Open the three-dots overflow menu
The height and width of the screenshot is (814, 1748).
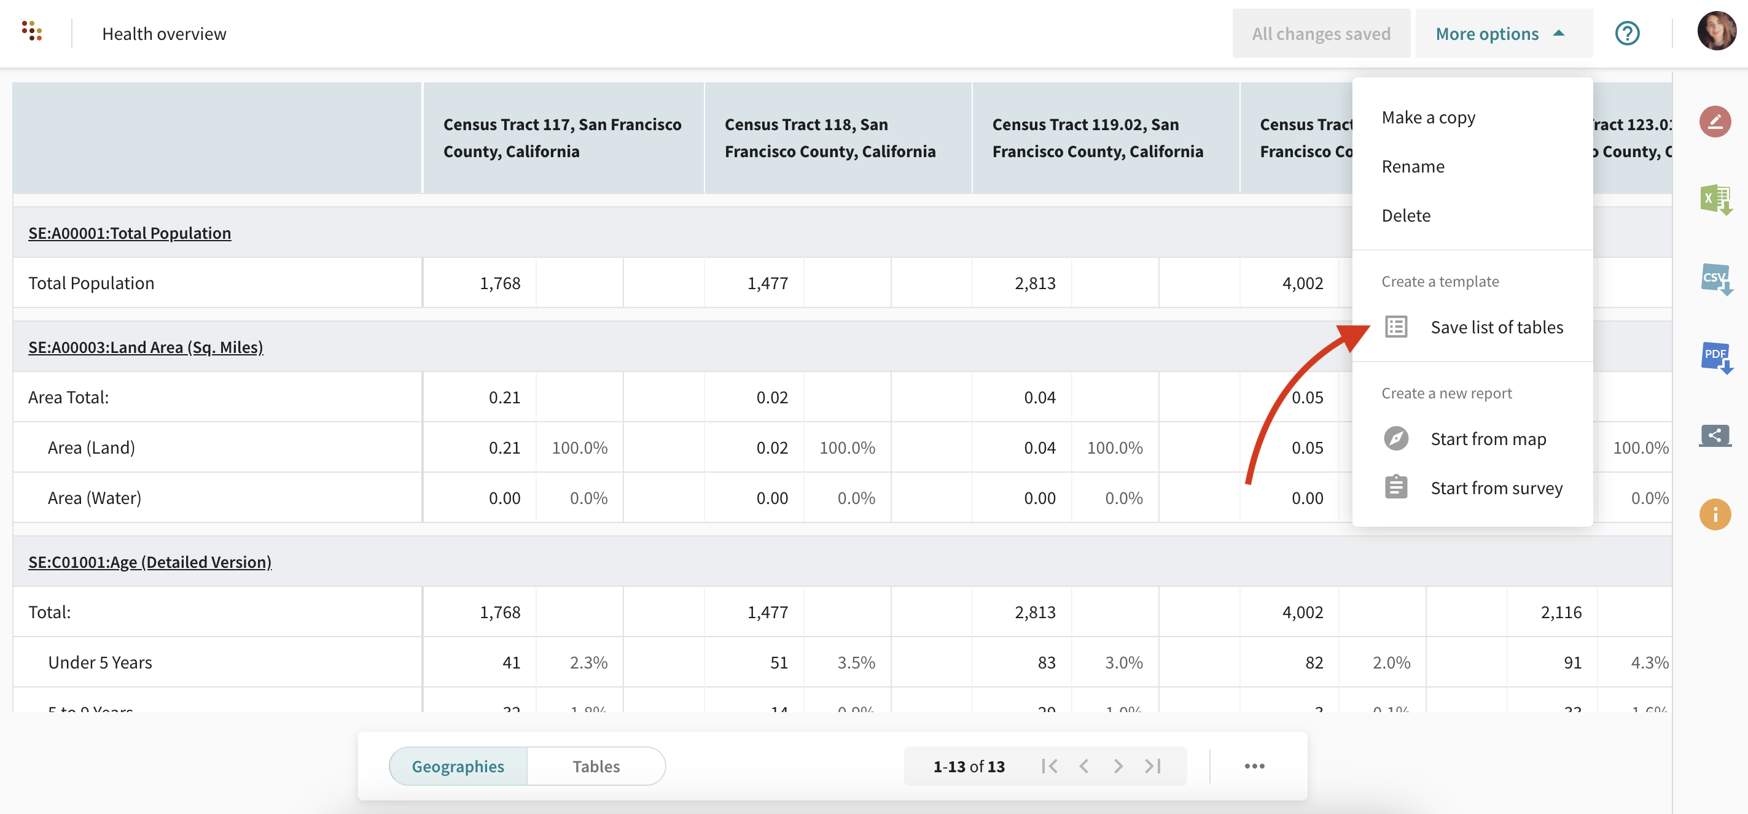point(1254,766)
